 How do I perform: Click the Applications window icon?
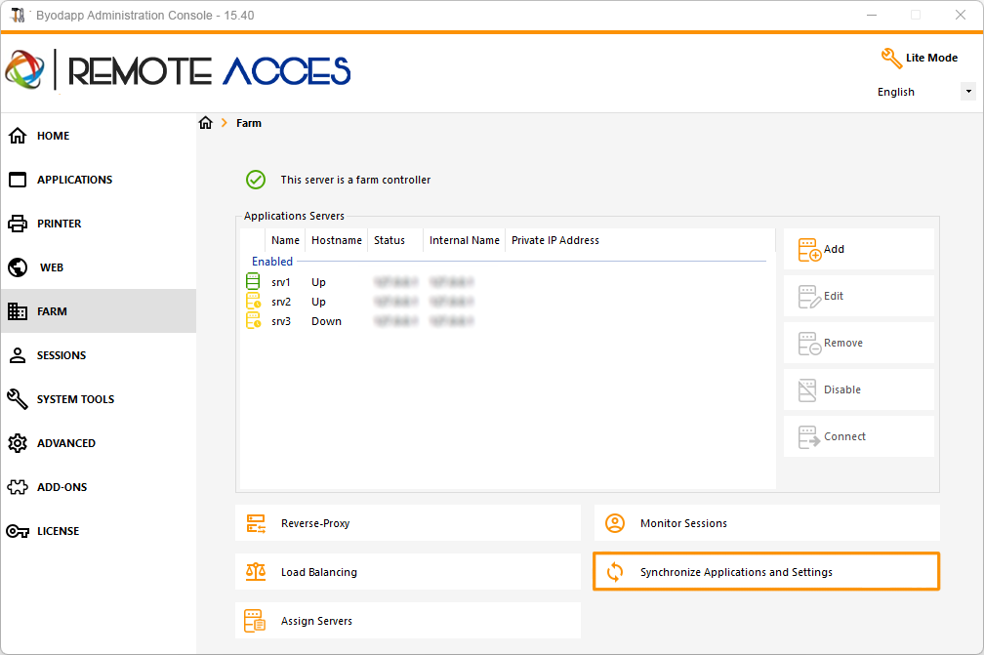click(18, 180)
